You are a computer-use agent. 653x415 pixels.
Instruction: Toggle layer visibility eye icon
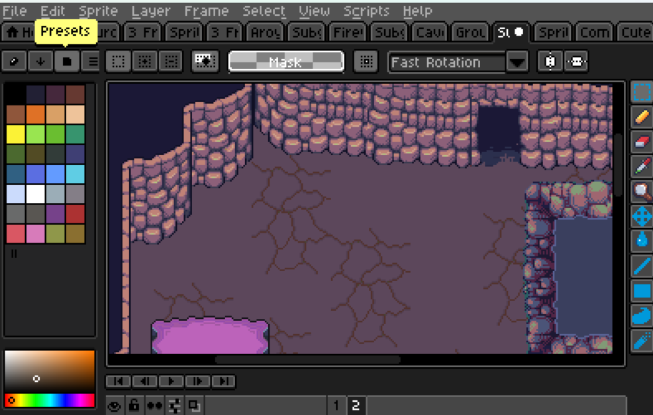pos(115,406)
